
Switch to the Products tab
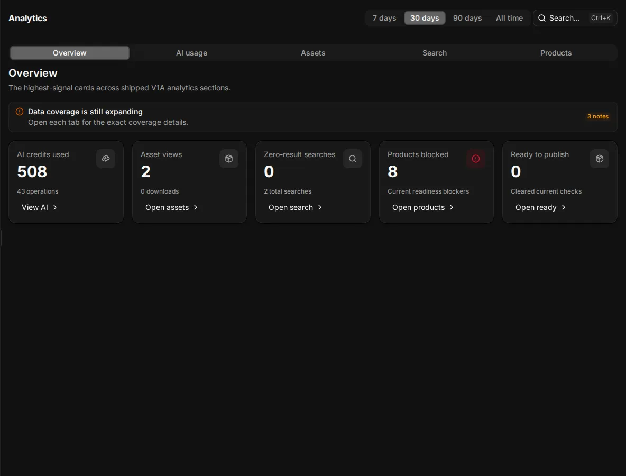[556, 53]
